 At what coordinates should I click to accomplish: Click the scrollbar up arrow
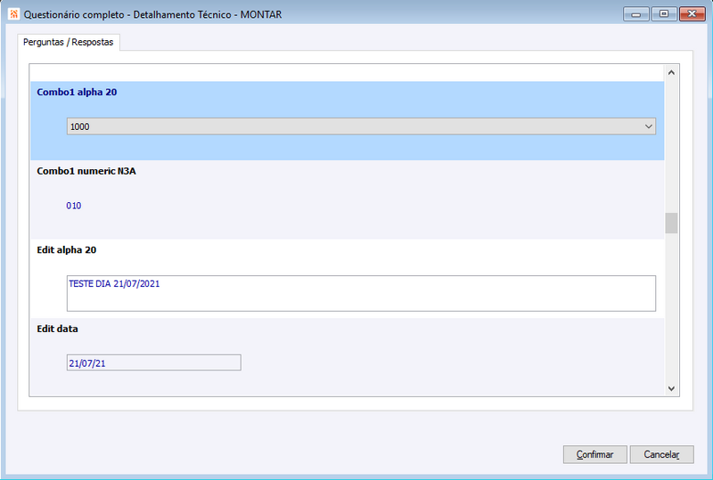671,73
